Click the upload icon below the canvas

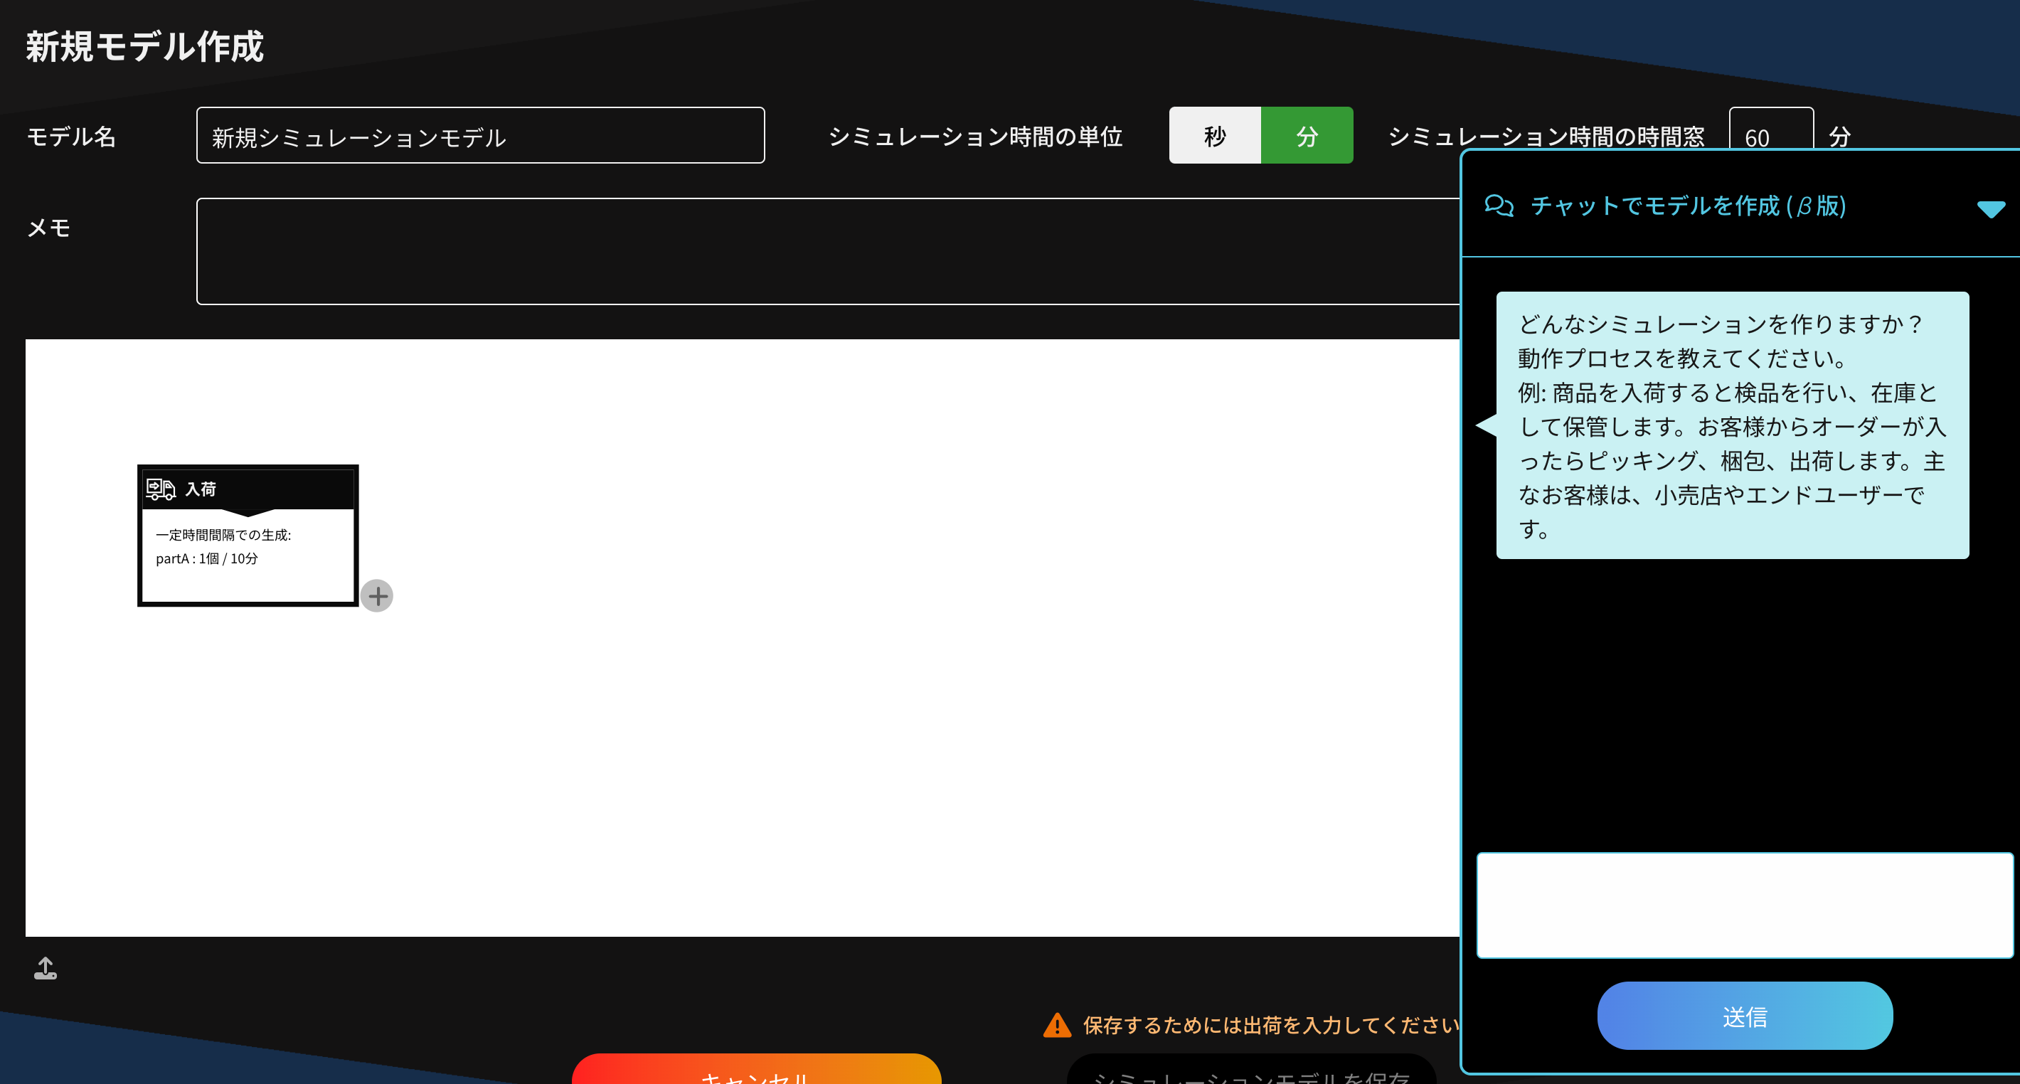point(46,968)
